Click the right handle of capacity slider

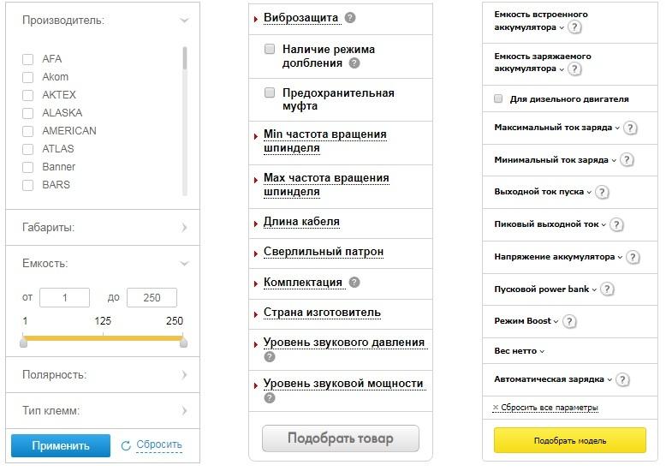pyautogui.click(x=183, y=343)
